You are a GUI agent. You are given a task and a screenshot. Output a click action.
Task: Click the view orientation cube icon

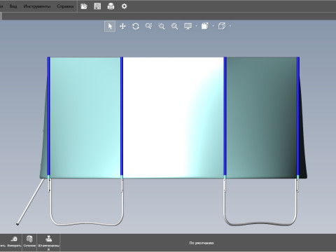[x=222, y=26]
